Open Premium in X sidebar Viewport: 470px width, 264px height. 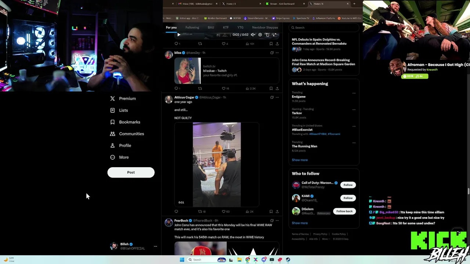pos(123,99)
